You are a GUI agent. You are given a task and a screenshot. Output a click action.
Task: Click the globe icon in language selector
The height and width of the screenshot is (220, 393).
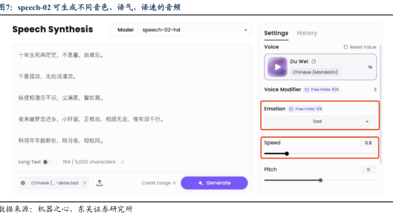pos(23,183)
